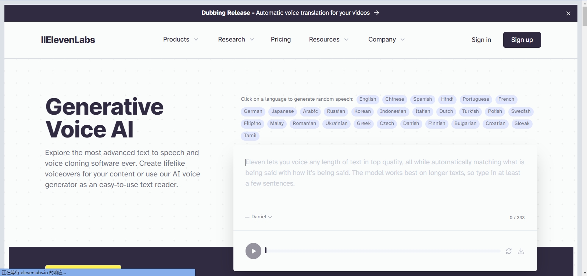Click the audio progress slider track
This screenshot has width=587, height=276.
click(383, 251)
